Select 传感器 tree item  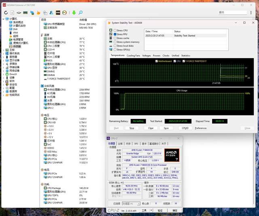17,46
